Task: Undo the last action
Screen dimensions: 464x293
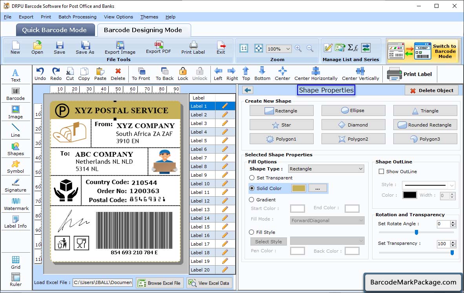Action: click(40, 74)
